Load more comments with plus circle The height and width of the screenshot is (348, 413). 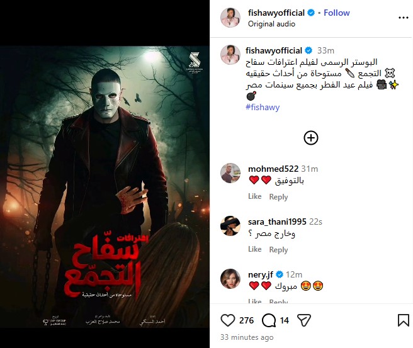[x=311, y=138]
